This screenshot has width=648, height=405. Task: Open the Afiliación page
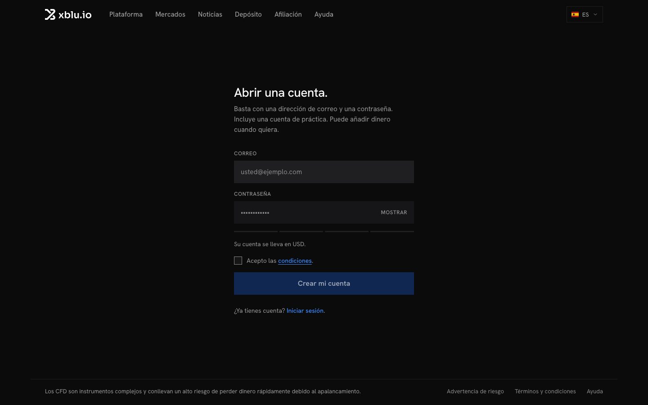(x=288, y=14)
